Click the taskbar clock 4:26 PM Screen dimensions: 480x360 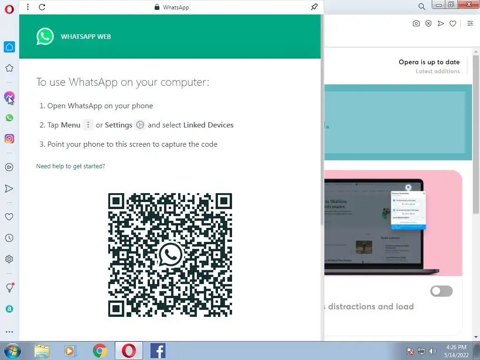(x=456, y=347)
